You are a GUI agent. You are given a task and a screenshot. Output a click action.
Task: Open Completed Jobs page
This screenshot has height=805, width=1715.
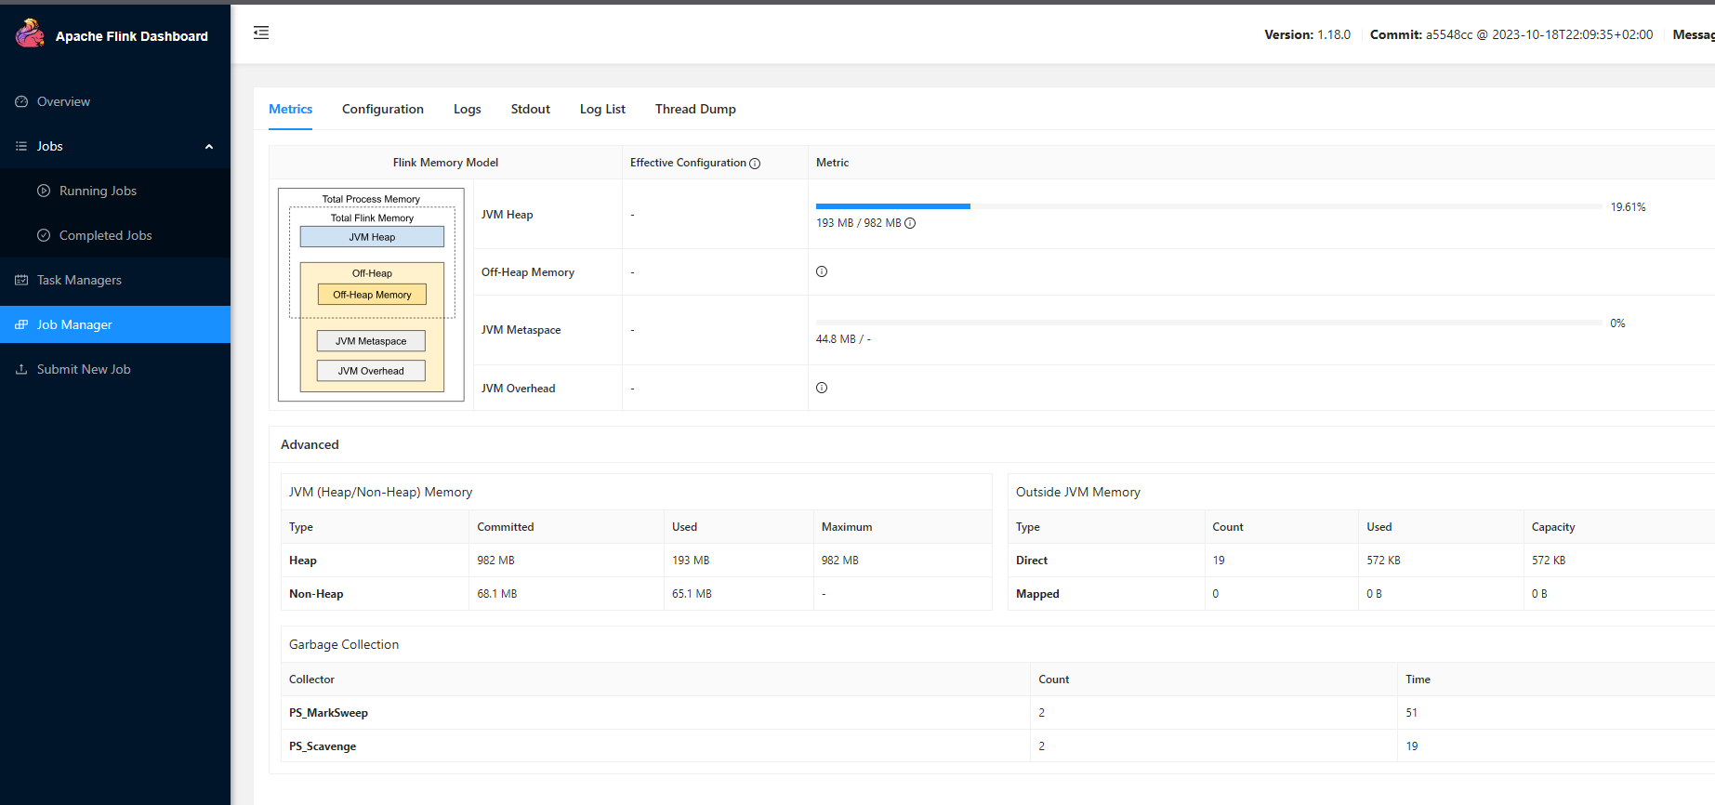click(105, 235)
